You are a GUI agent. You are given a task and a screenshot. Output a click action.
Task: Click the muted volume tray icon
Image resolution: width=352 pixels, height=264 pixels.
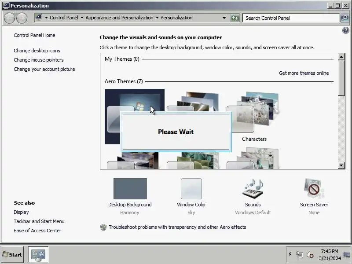(310, 255)
